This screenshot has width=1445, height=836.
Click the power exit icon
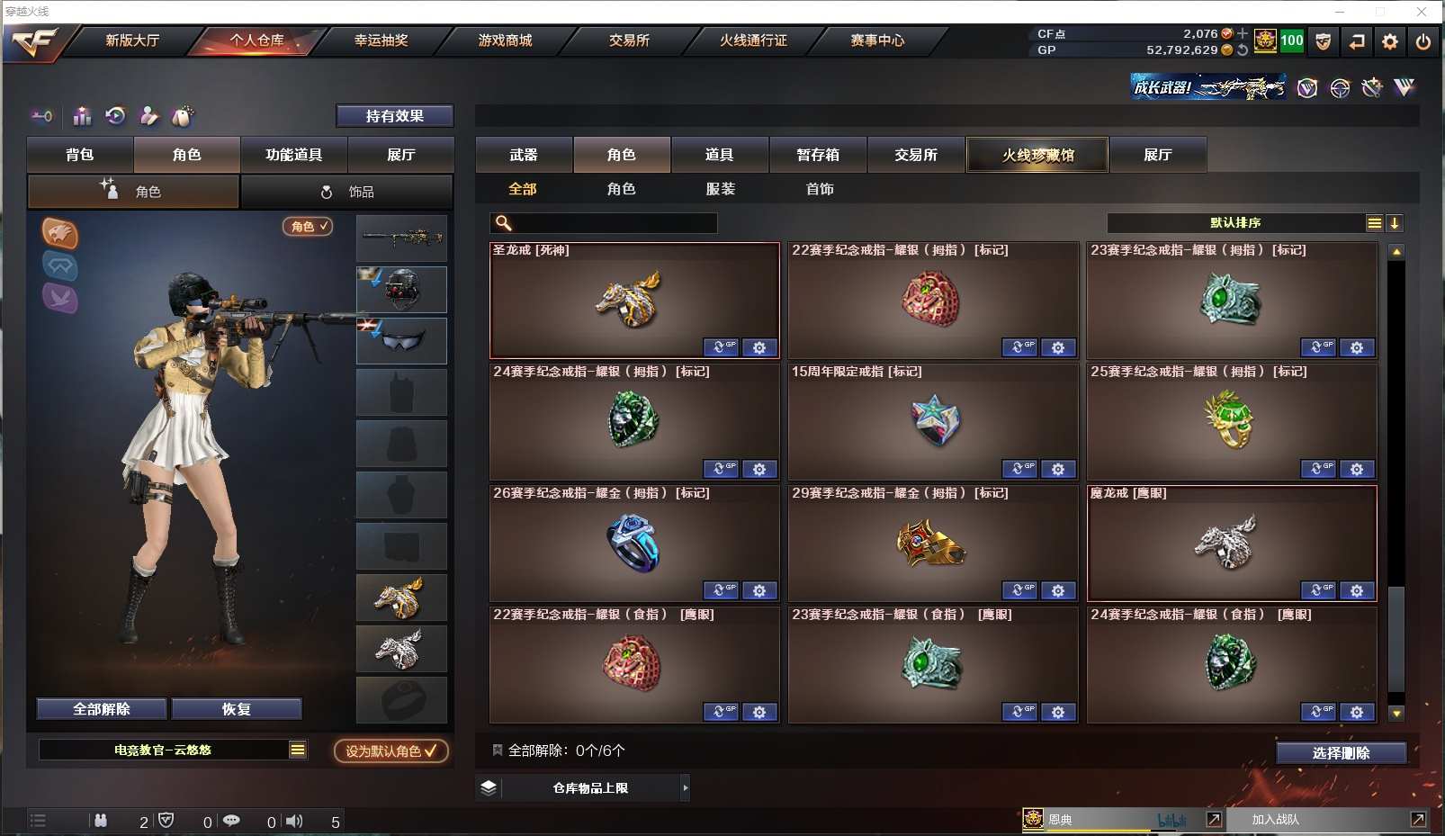click(1423, 41)
